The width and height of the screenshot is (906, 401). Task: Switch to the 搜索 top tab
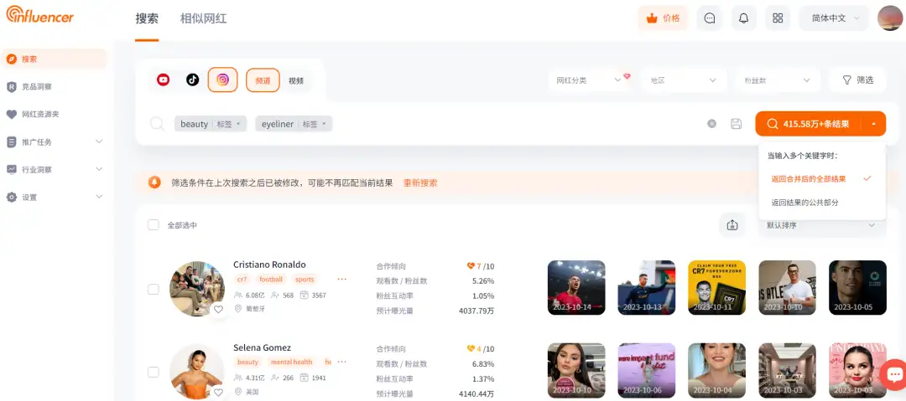point(147,18)
